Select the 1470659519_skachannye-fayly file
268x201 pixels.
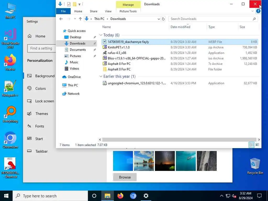[180, 42]
